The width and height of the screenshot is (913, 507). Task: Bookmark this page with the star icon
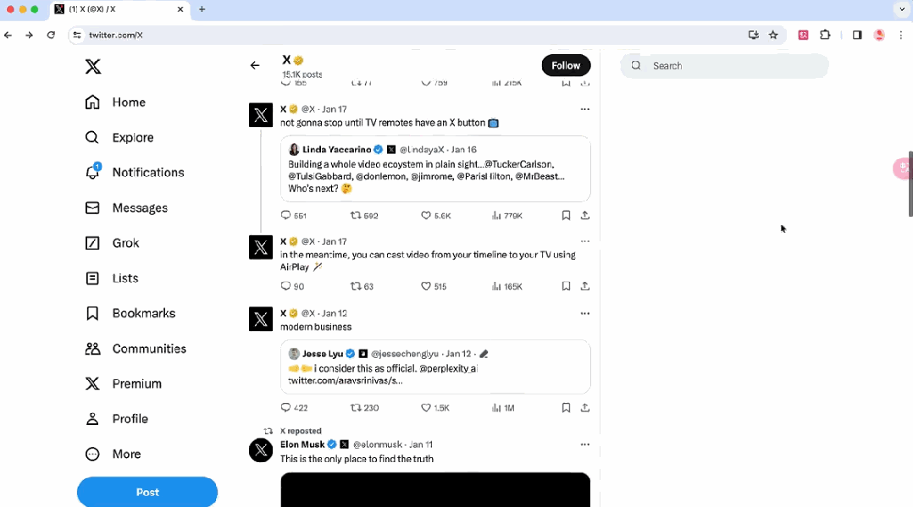(773, 35)
